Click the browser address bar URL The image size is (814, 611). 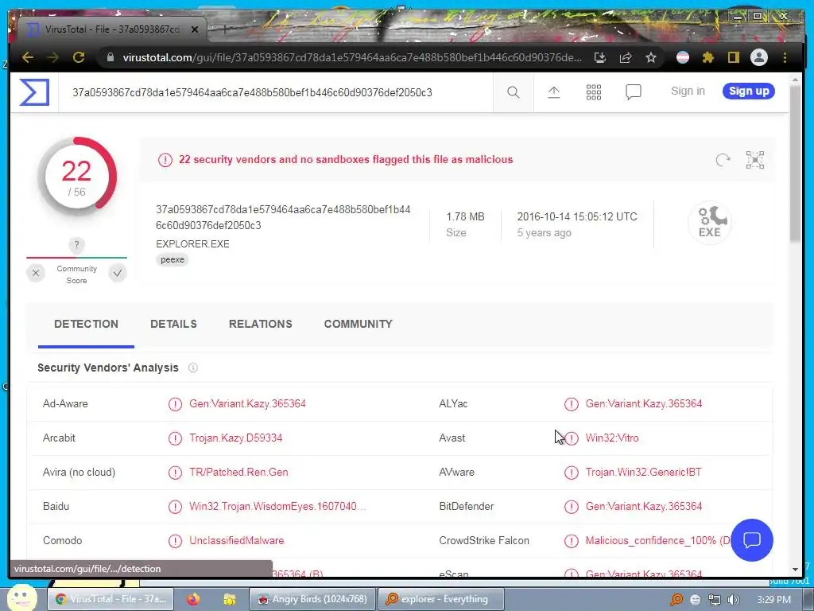coord(352,57)
